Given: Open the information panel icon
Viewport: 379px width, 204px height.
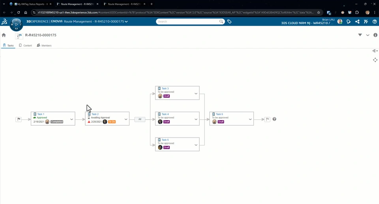Looking at the screenshot, I should pos(375,35).
